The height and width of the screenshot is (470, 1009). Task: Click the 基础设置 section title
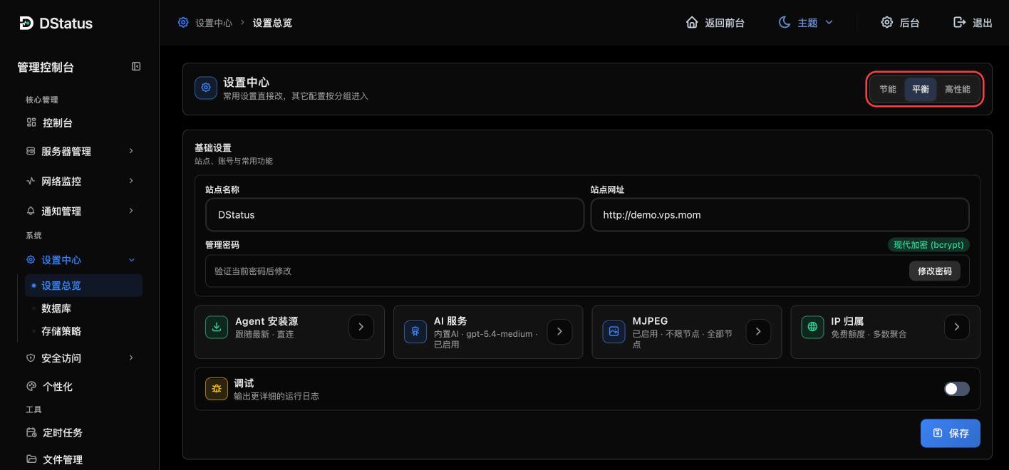coord(213,147)
